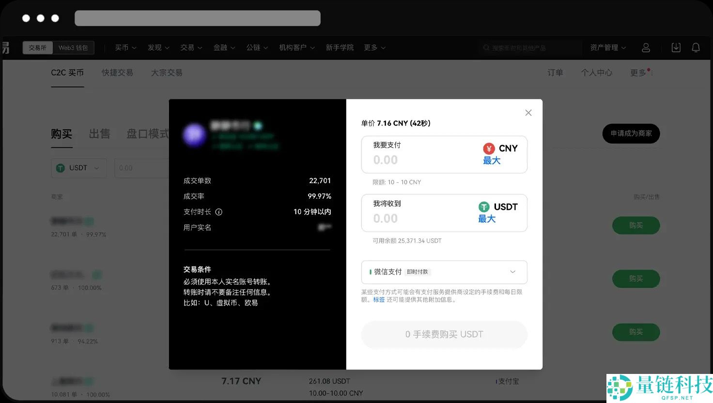Click the 申请成为商家 button
713x403 pixels.
tap(631, 134)
